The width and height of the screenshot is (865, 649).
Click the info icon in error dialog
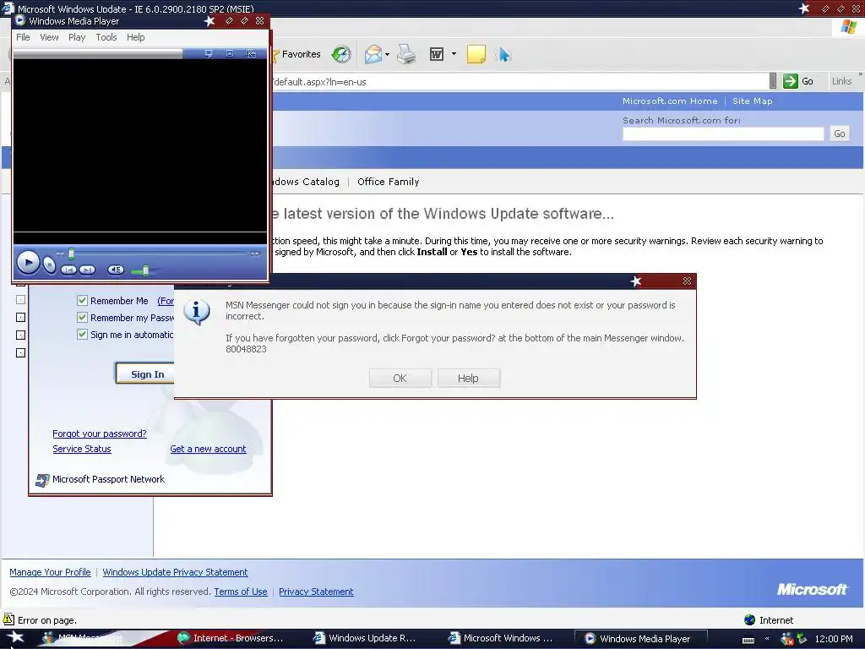point(196,313)
